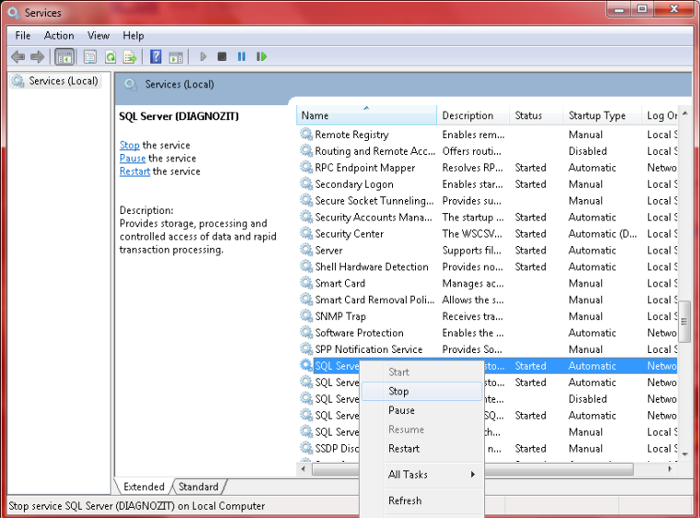
Task: Click the gear icon beside Shell Hardware Detection
Action: [x=306, y=266]
